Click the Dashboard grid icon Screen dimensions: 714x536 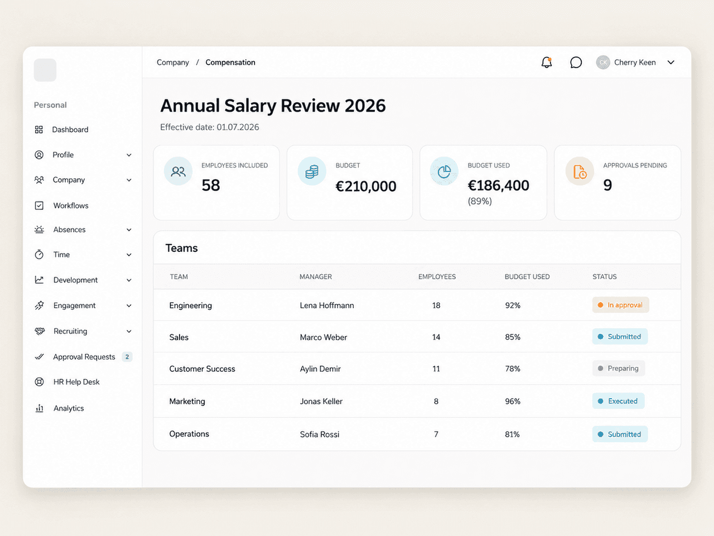[39, 130]
